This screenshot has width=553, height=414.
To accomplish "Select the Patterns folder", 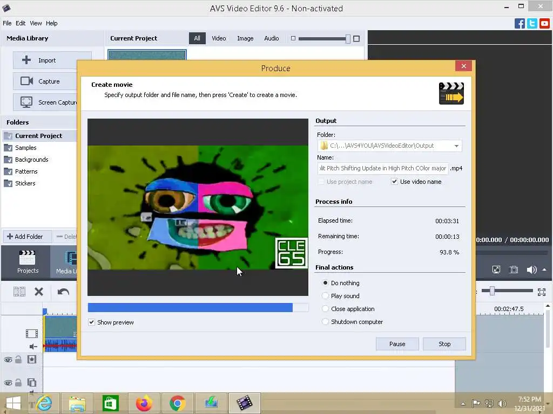I will coord(26,171).
